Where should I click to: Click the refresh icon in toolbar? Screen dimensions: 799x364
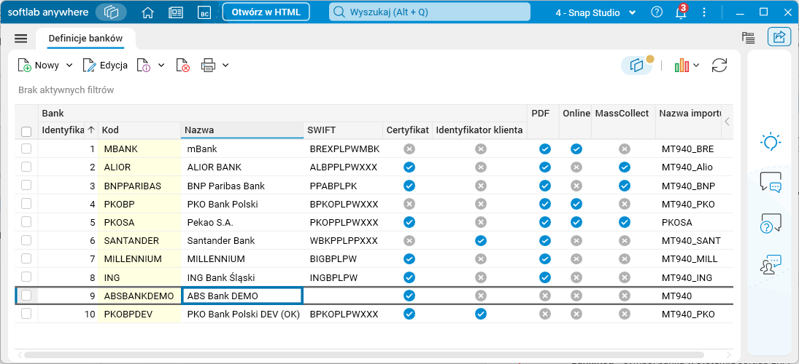(719, 66)
